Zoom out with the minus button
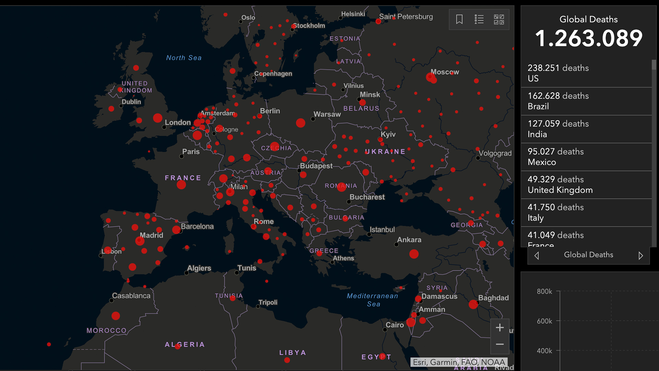 [500, 345]
